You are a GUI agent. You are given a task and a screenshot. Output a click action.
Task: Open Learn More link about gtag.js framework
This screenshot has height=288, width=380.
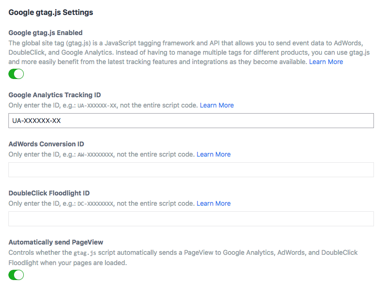point(326,62)
